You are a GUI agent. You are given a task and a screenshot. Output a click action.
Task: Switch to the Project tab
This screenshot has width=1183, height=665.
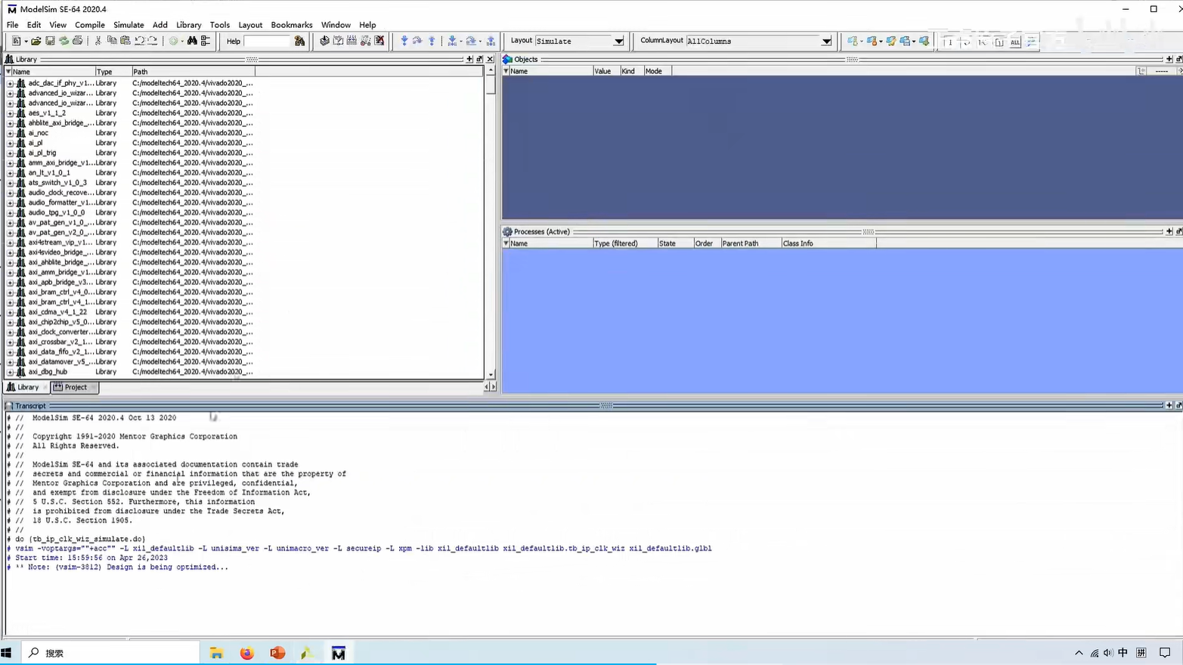75,387
